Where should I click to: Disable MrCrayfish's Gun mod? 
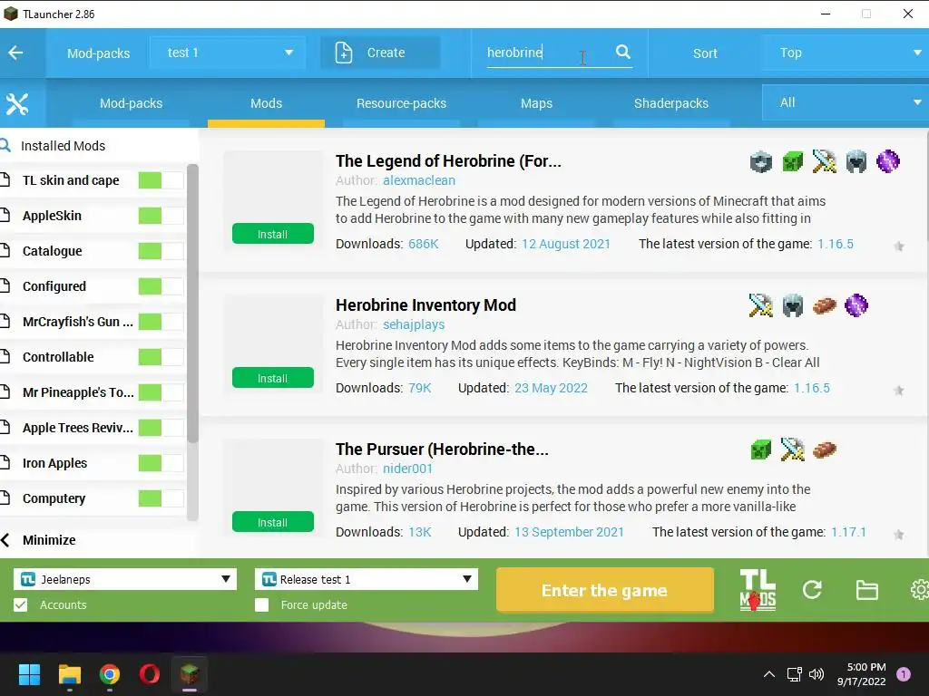(161, 322)
